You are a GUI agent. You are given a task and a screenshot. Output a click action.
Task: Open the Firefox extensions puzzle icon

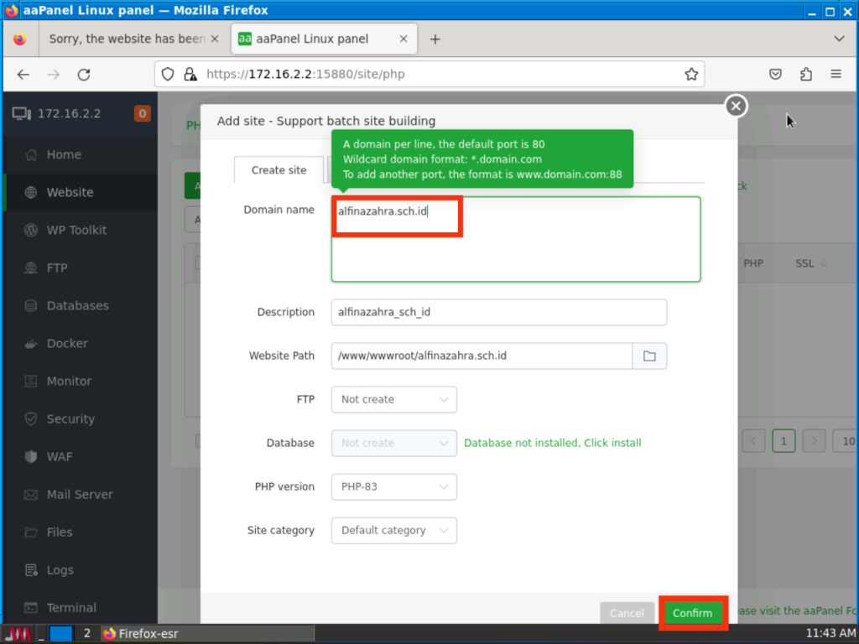[806, 75]
